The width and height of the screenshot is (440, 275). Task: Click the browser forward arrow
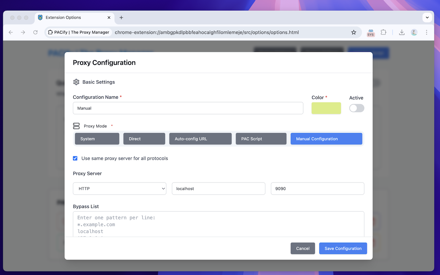[x=23, y=32]
